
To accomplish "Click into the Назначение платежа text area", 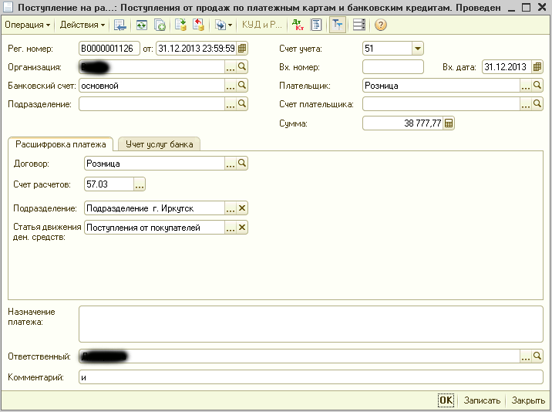I will [311, 323].
